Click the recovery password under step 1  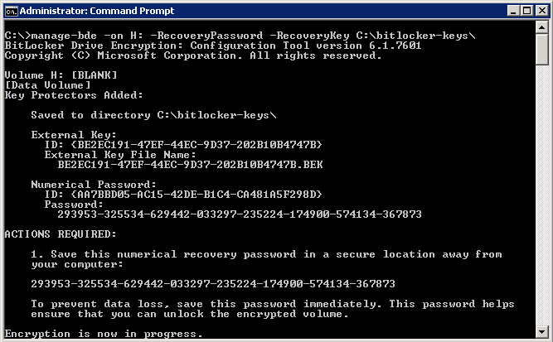213,284
